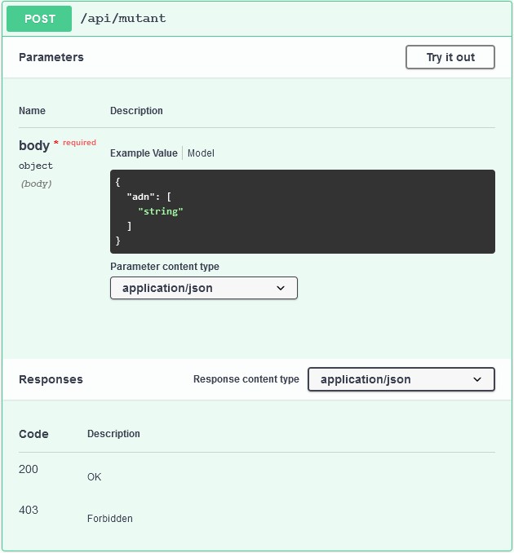Viewport: 514px width, 553px height.
Task: Switch to the Model tab
Action: tap(201, 153)
